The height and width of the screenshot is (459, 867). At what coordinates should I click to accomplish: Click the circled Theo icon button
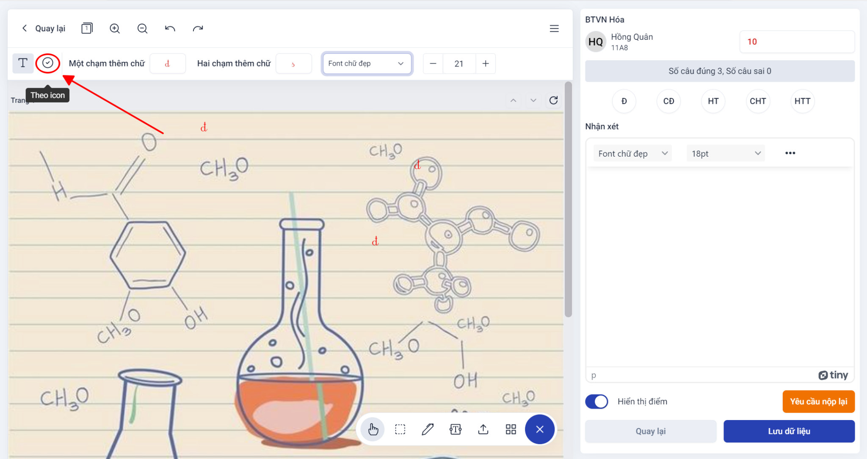click(x=48, y=63)
